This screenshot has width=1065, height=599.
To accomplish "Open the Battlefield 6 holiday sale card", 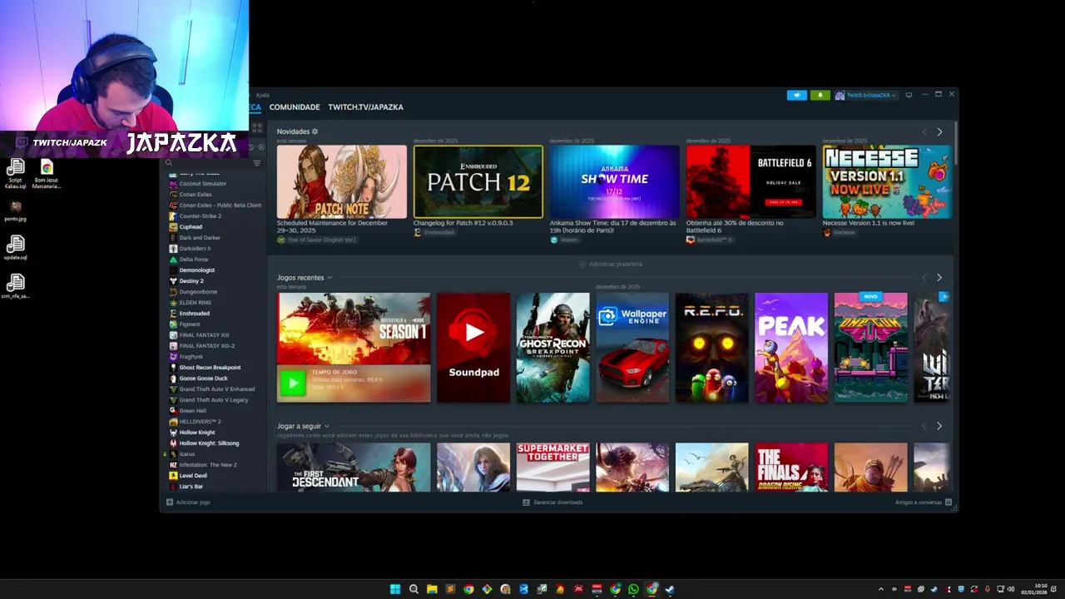I will 751,181.
